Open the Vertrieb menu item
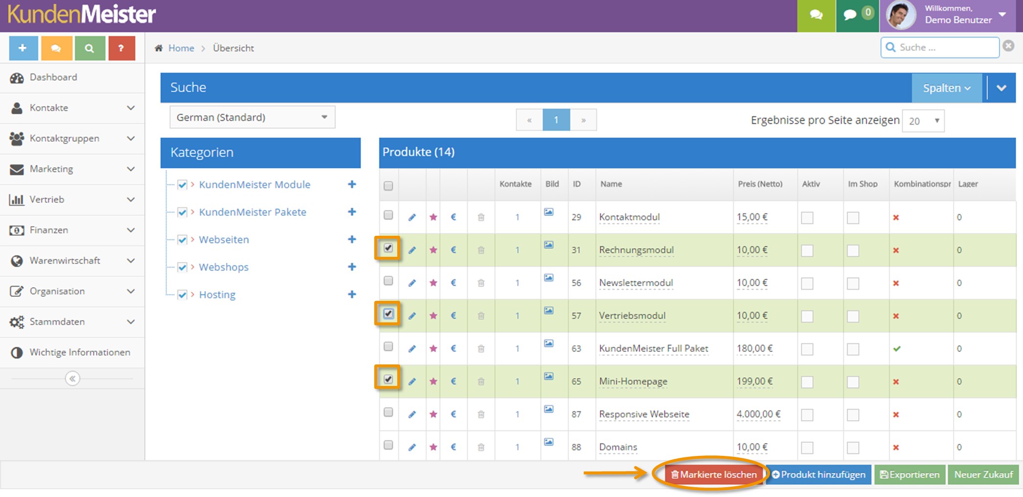 coord(72,199)
